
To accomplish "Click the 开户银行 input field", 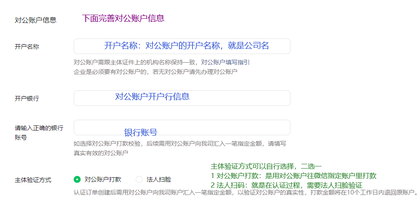I will click(182, 98).
